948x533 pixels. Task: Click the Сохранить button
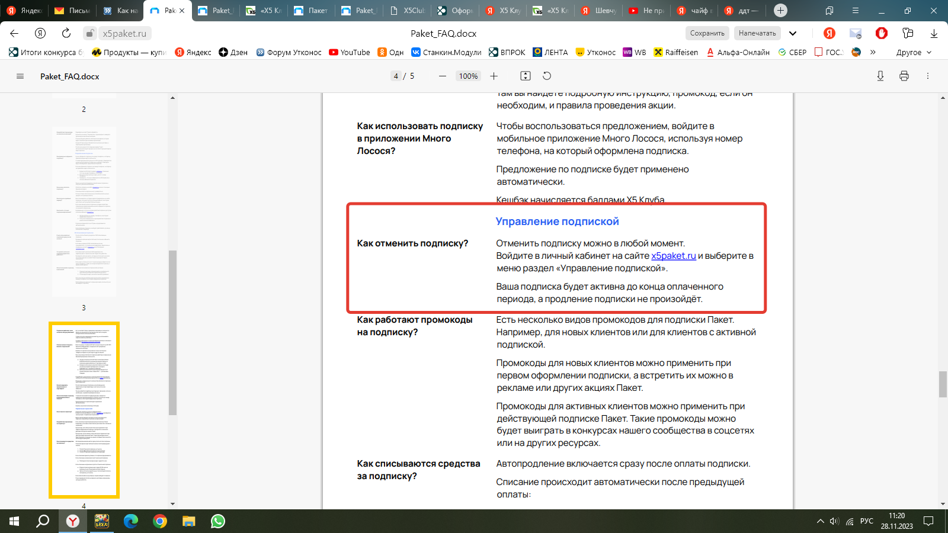click(x=707, y=33)
